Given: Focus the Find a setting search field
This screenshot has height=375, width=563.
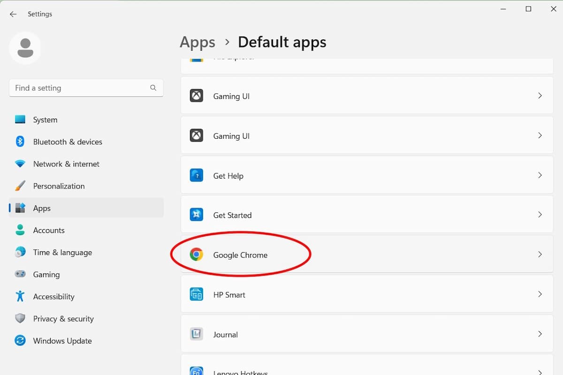Looking at the screenshot, I should [86, 88].
